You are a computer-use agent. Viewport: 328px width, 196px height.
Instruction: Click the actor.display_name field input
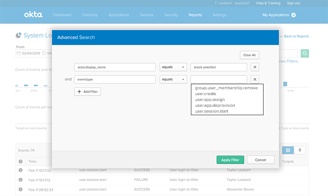pos(115,67)
